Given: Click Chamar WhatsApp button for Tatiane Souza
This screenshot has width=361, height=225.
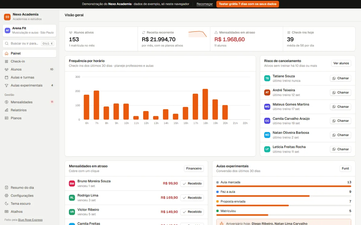Looking at the screenshot, I should 341,78.
